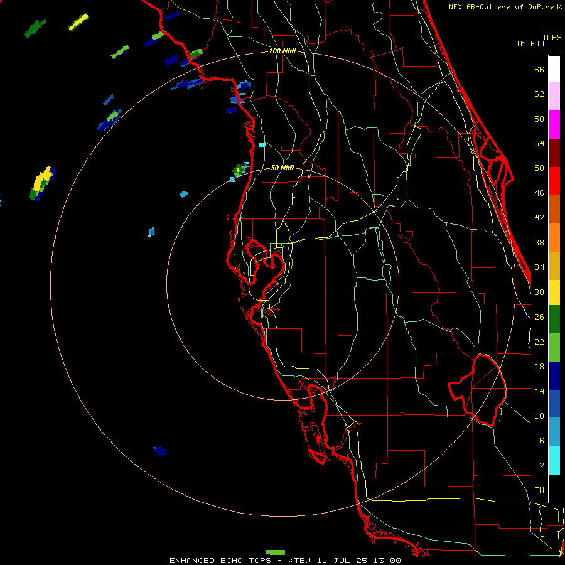Select the cyan legend color band
565x565 pixels.
tap(554, 460)
